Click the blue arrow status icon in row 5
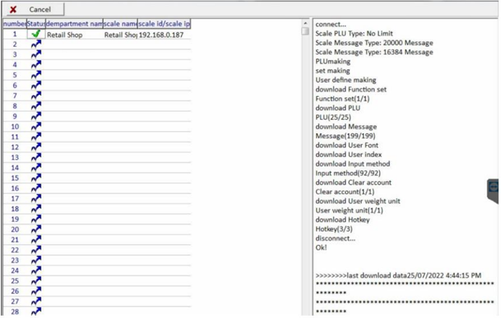 pos(35,75)
